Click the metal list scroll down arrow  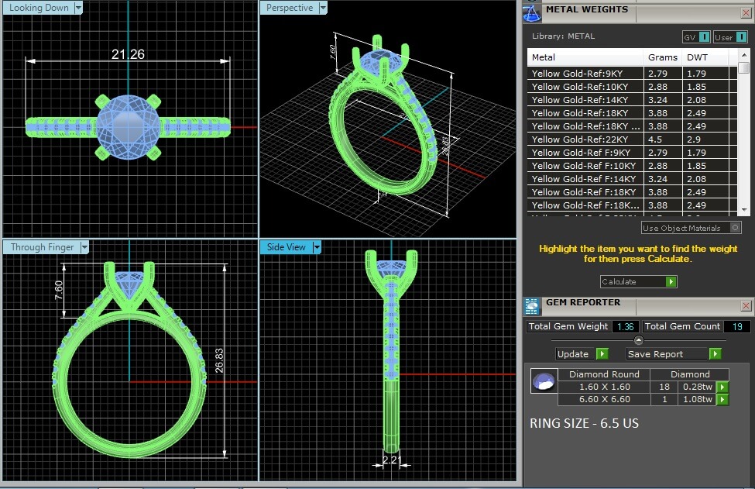743,209
